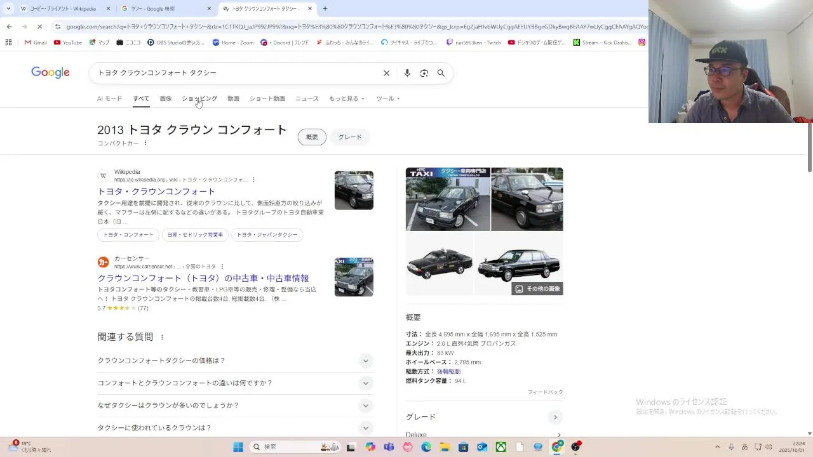Click the トヨタ・コンフォート related chip

pyautogui.click(x=128, y=235)
